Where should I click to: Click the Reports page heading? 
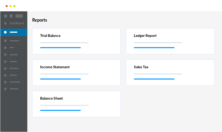(x=40, y=20)
